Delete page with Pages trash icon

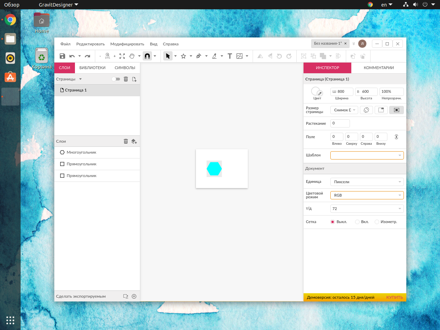tap(126, 79)
